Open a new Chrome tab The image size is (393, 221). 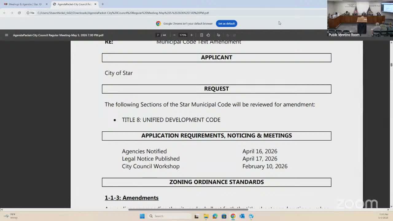coord(103,4)
